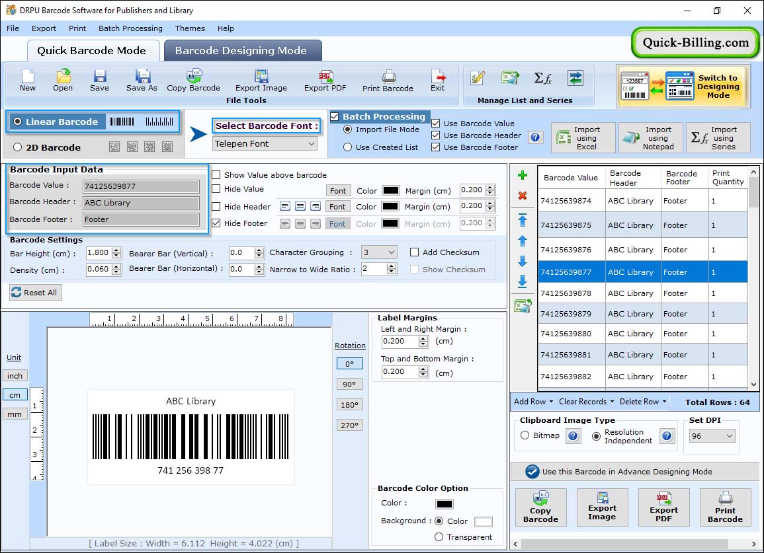The height and width of the screenshot is (553, 764).
Task: Switch ruler unit to inch
Action: click(15, 376)
